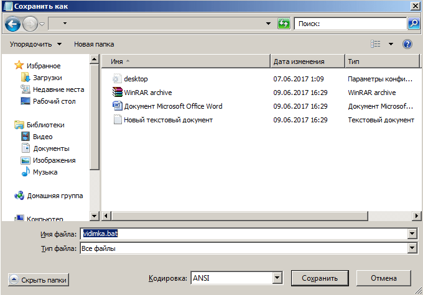Select Избранное star in navigation pane
Screen dimensions: 423x295
click(19, 65)
